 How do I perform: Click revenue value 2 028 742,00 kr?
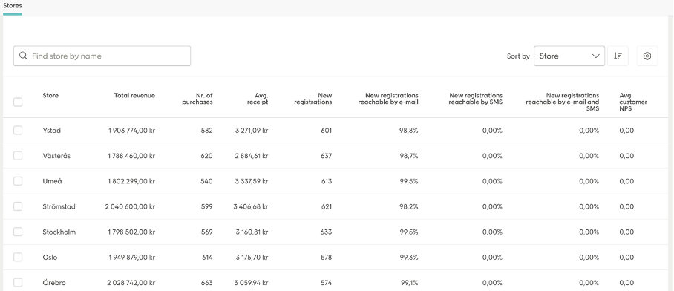[x=131, y=282]
